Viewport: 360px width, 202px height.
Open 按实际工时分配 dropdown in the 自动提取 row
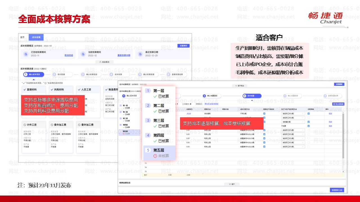pyautogui.click(x=293, y=114)
